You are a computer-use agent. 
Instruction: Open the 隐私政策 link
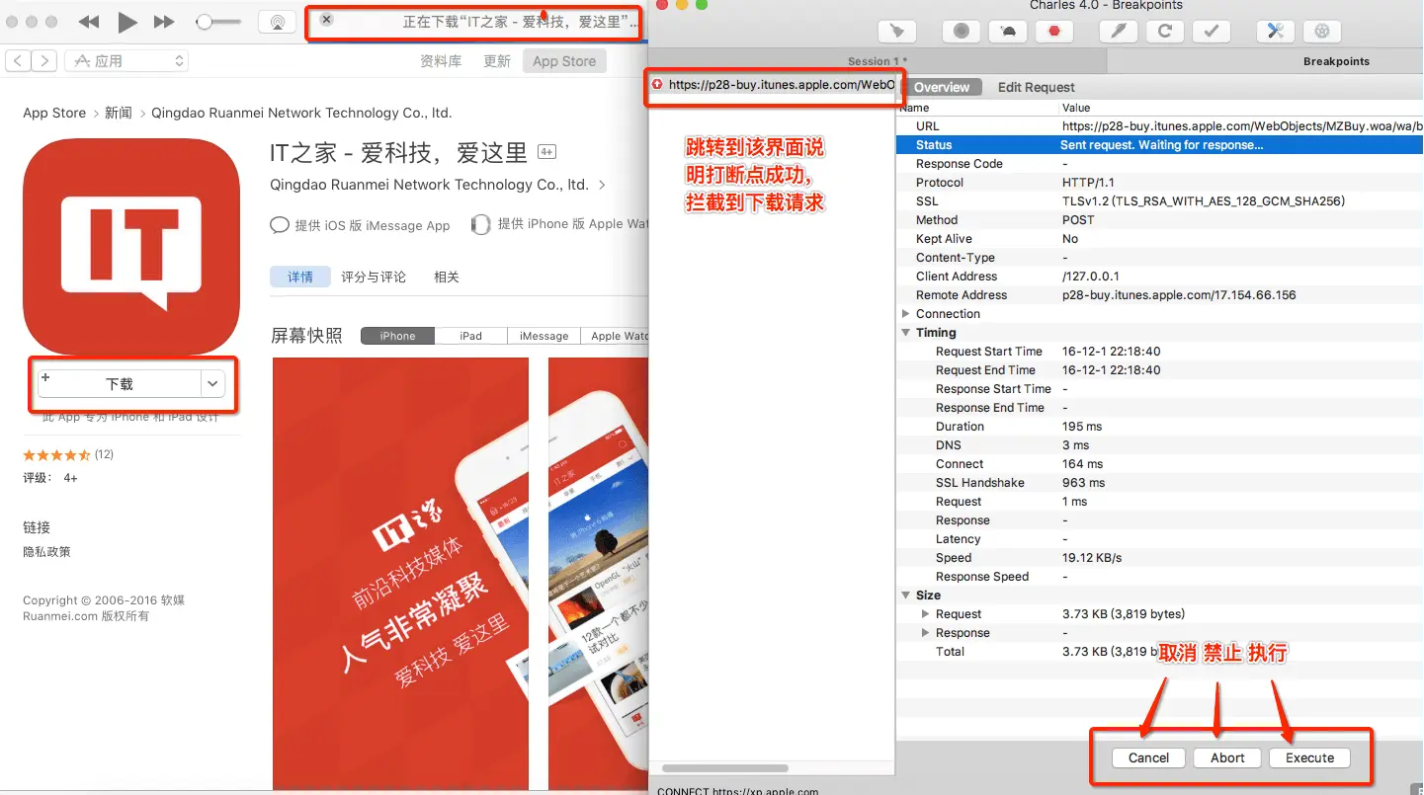tap(46, 552)
